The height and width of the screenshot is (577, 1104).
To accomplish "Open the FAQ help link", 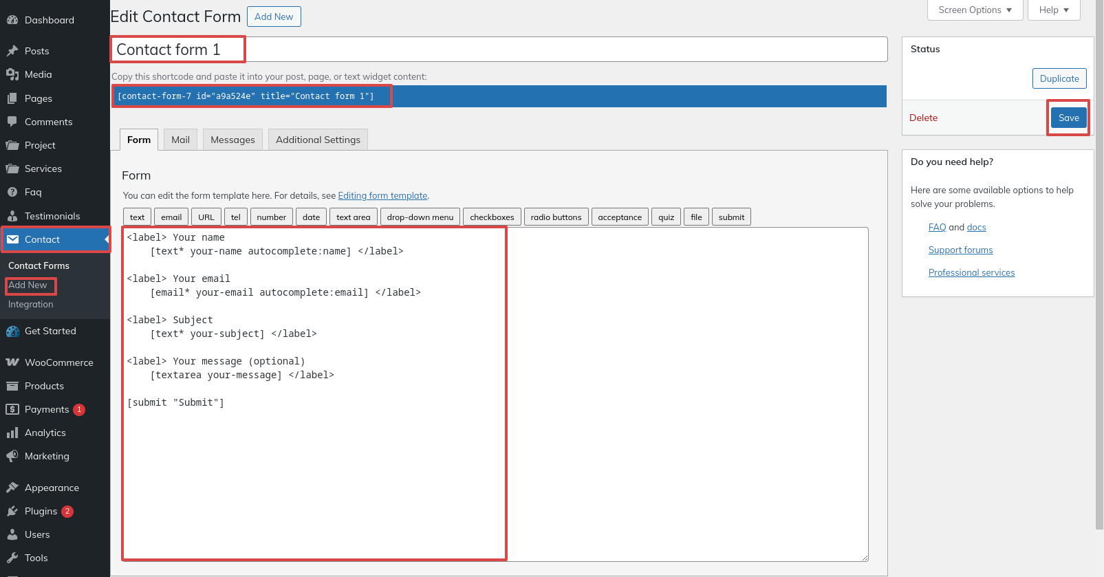I will pyautogui.click(x=937, y=227).
